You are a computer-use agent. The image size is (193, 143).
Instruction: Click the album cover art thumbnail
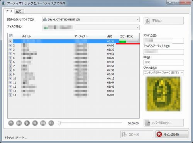coord(163,94)
